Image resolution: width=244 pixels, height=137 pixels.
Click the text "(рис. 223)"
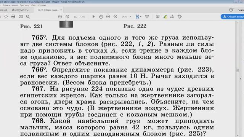click(x=196, y=70)
